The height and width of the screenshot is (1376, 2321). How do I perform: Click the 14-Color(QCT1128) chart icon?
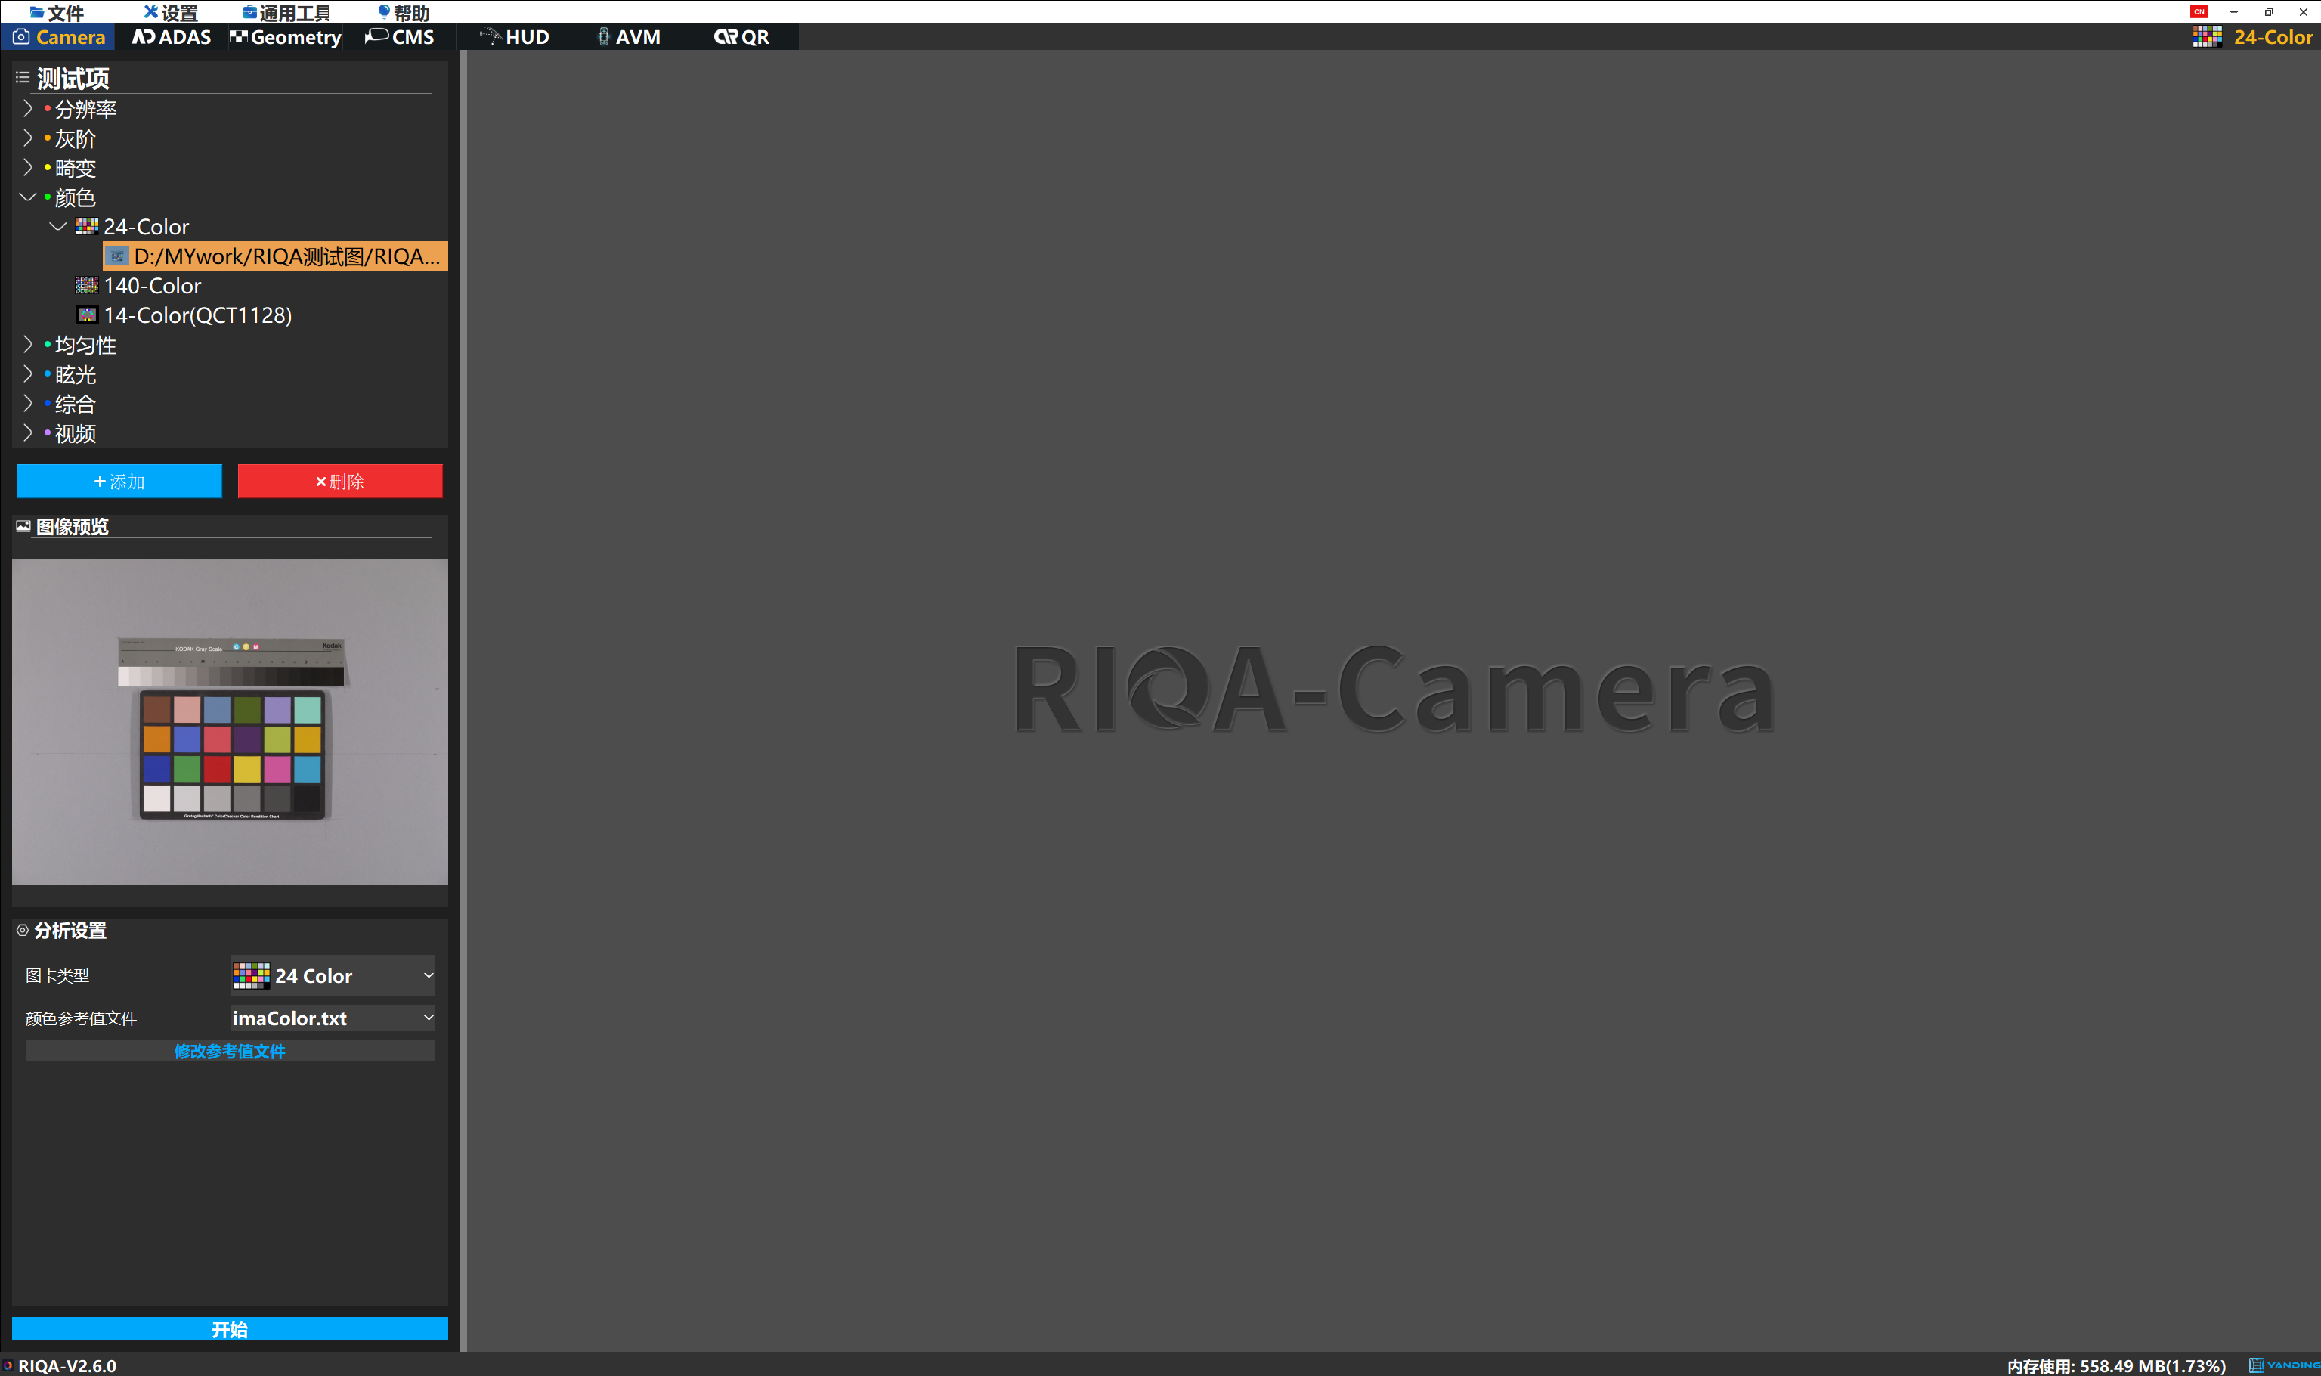click(86, 315)
